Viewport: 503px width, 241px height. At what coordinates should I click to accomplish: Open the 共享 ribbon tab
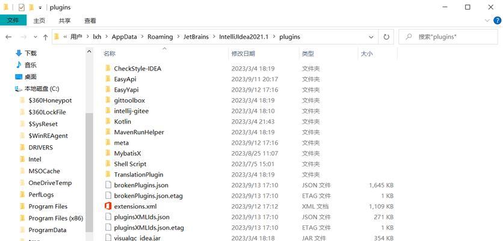click(64, 20)
